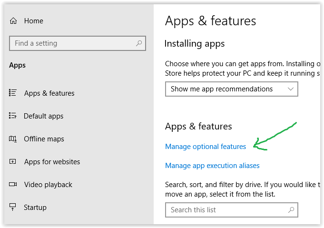Click the Offline maps map icon
324x228 pixels.
point(13,139)
